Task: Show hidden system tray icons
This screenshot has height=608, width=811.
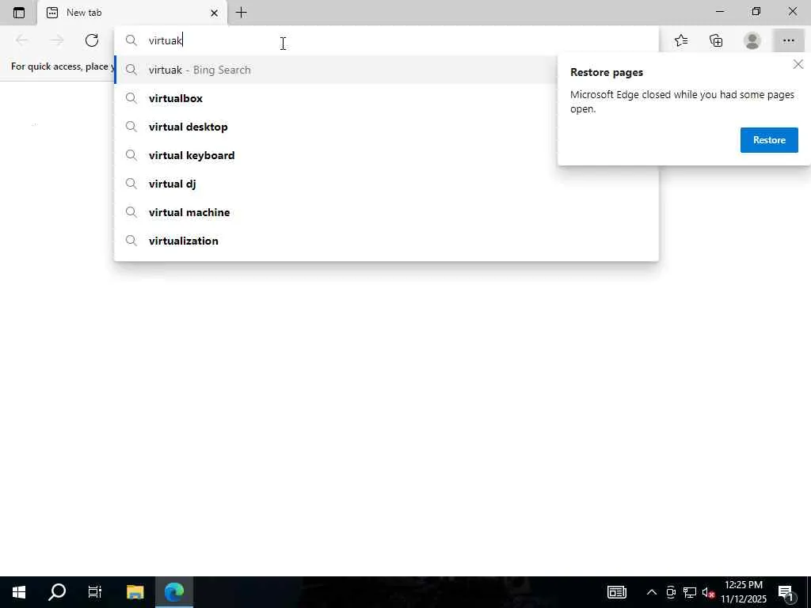Action: (x=652, y=592)
